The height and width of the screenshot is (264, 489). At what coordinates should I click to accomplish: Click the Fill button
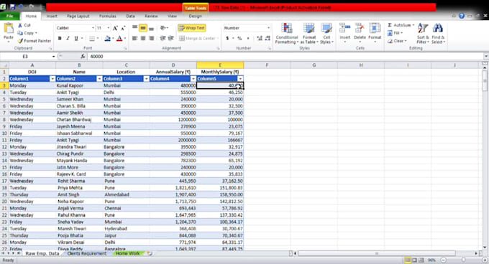pyautogui.click(x=395, y=33)
